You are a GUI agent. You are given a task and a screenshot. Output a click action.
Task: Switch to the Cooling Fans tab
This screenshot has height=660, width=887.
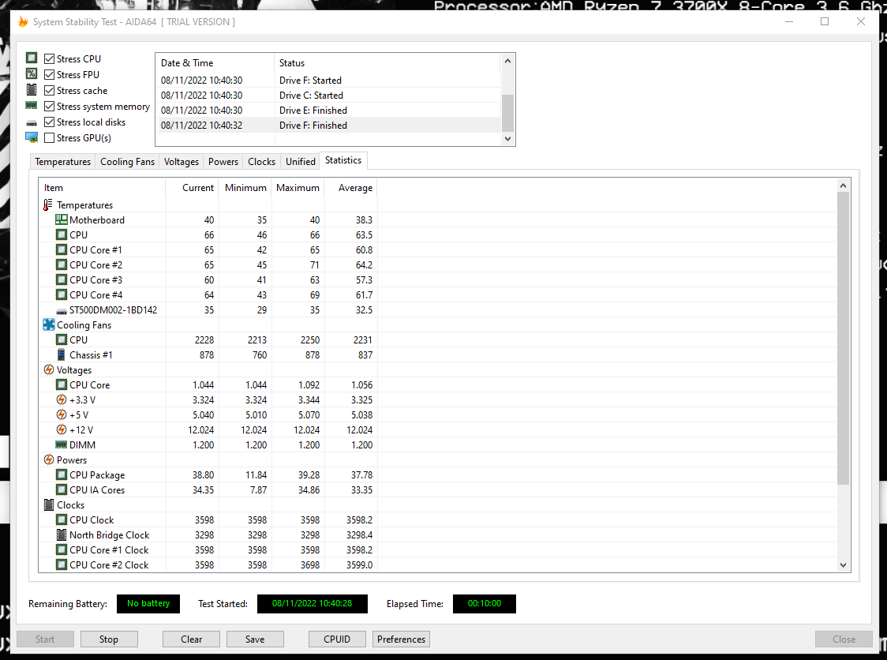[127, 161]
